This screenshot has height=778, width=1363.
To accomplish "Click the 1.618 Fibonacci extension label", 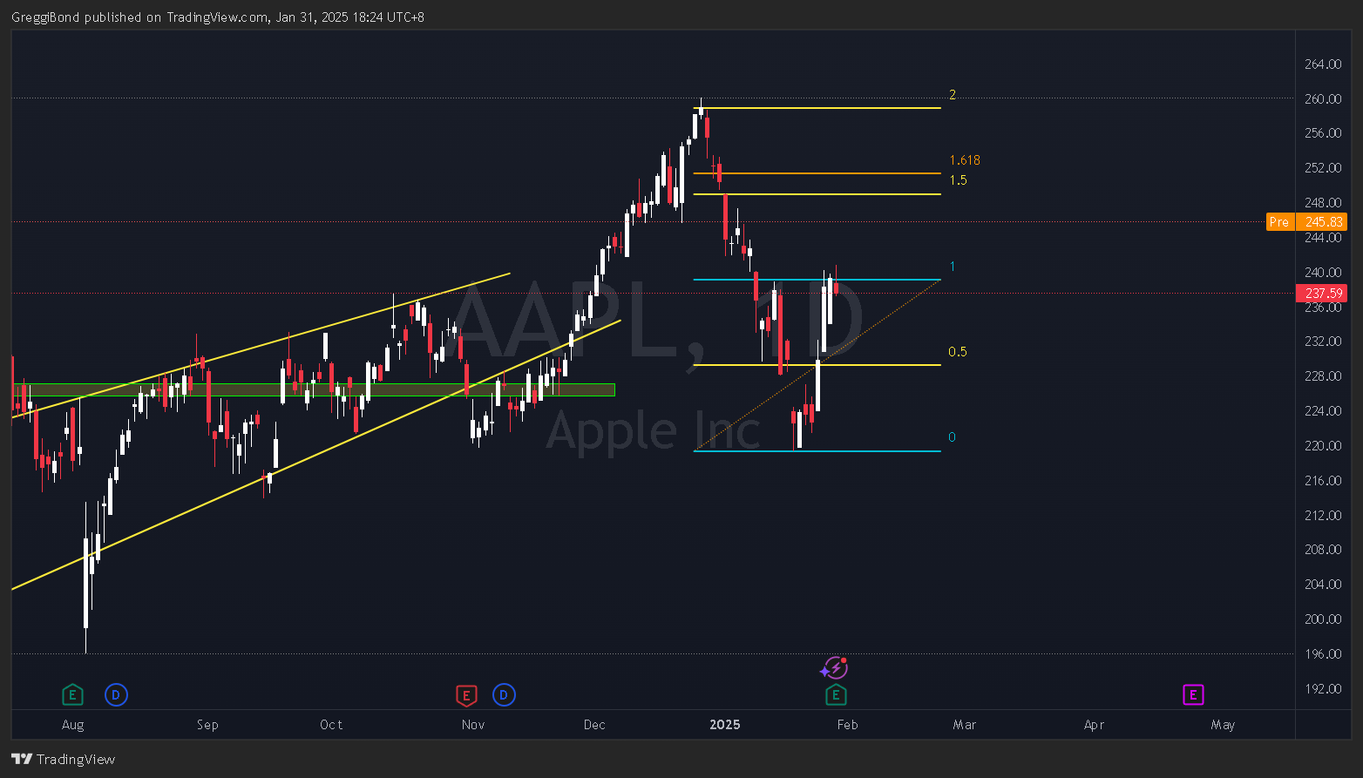I will (x=964, y=160).
